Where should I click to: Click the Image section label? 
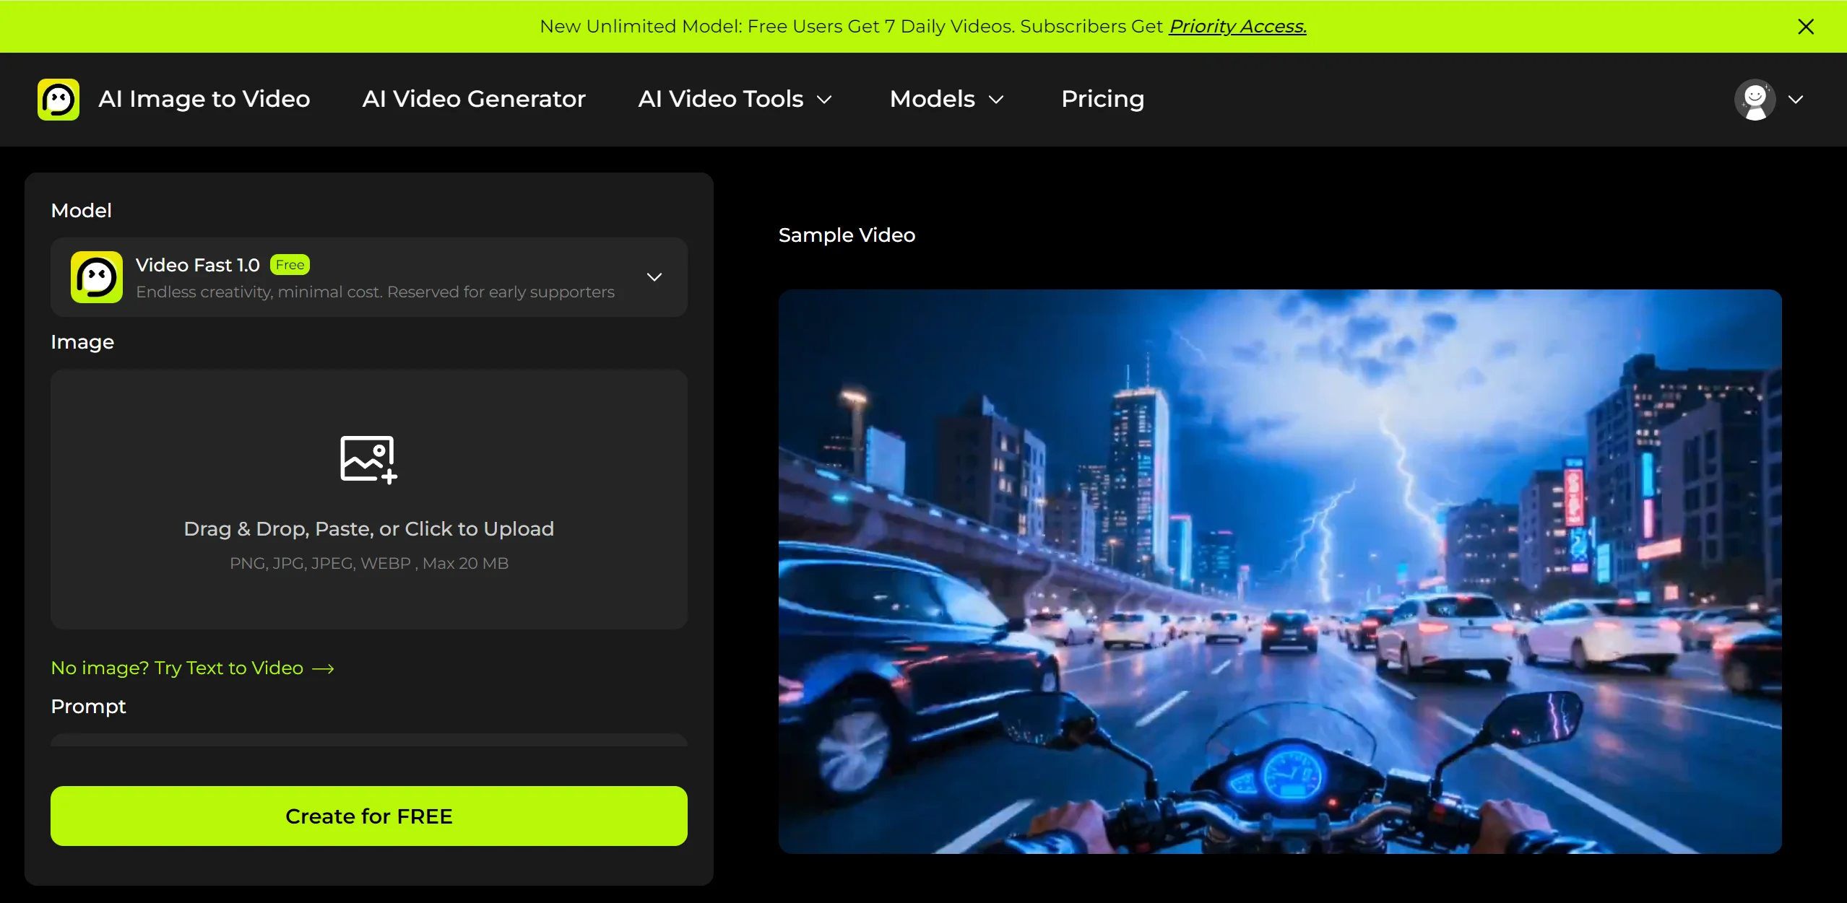point(82,342)
